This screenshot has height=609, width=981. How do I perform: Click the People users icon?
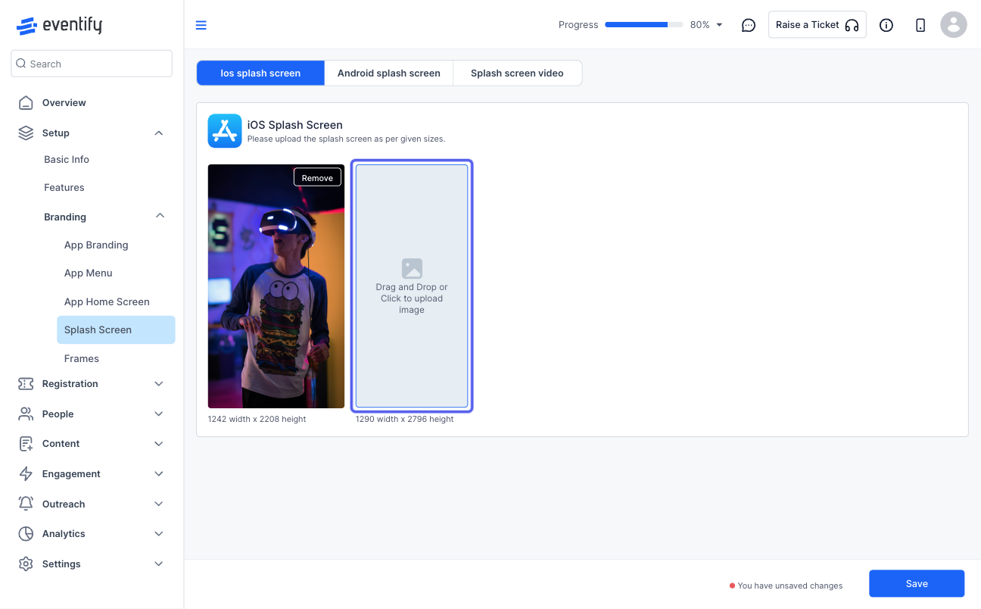[26, 414]
